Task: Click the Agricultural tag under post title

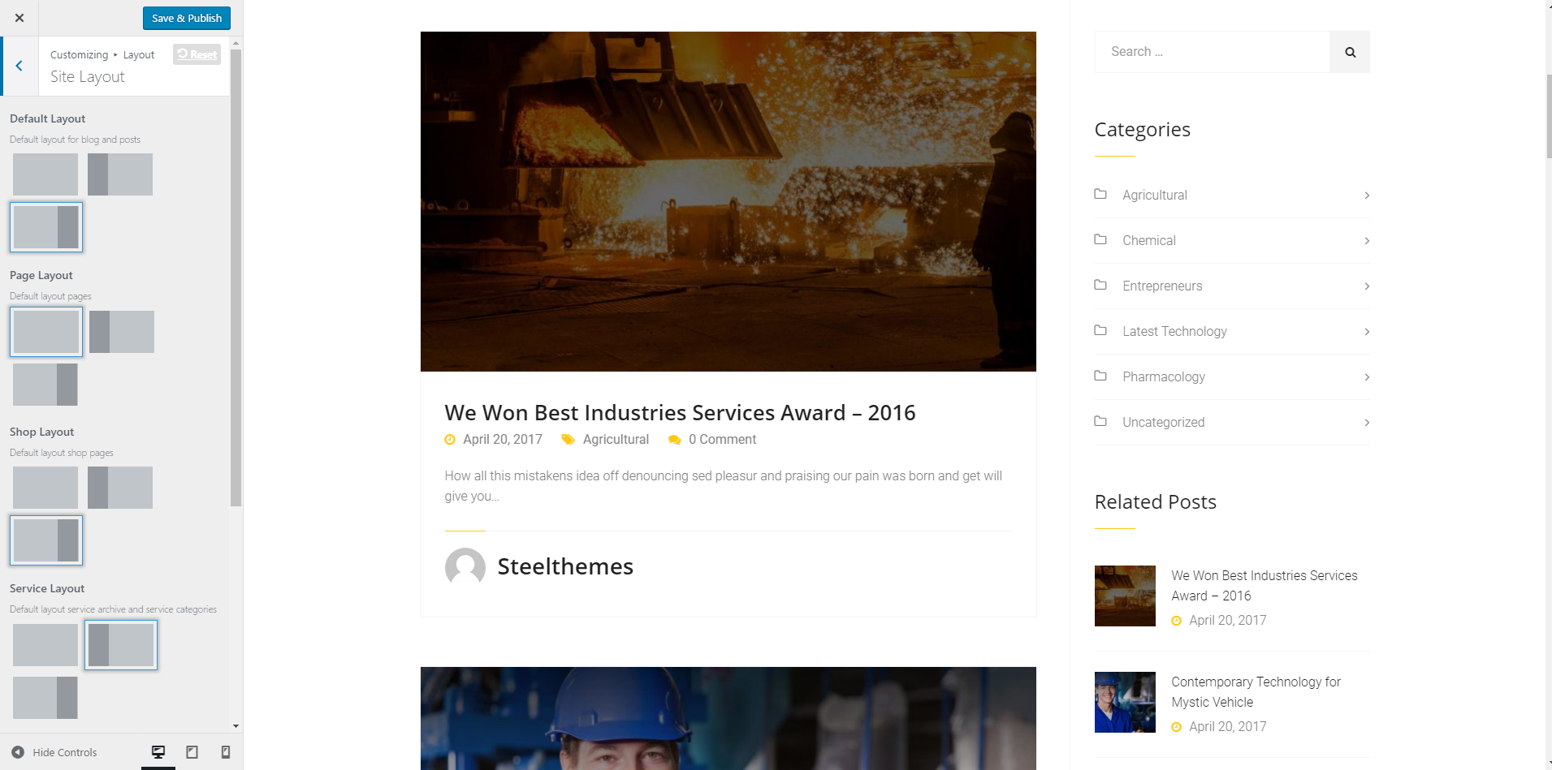Action: [x=616, y=439]
